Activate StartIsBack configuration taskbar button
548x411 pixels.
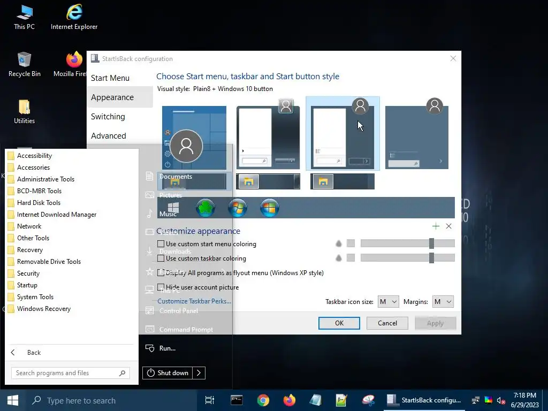click(424, 400)
